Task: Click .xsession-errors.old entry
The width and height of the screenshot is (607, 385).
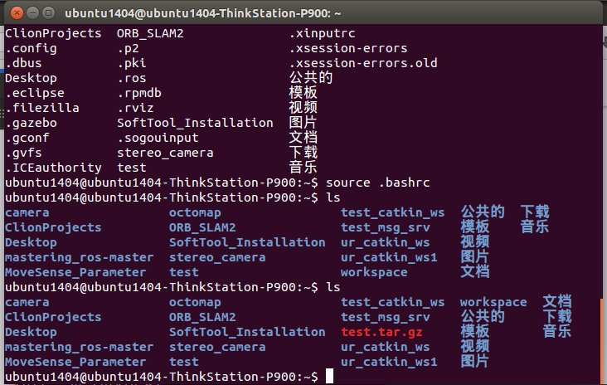Action: click(363, 63)
